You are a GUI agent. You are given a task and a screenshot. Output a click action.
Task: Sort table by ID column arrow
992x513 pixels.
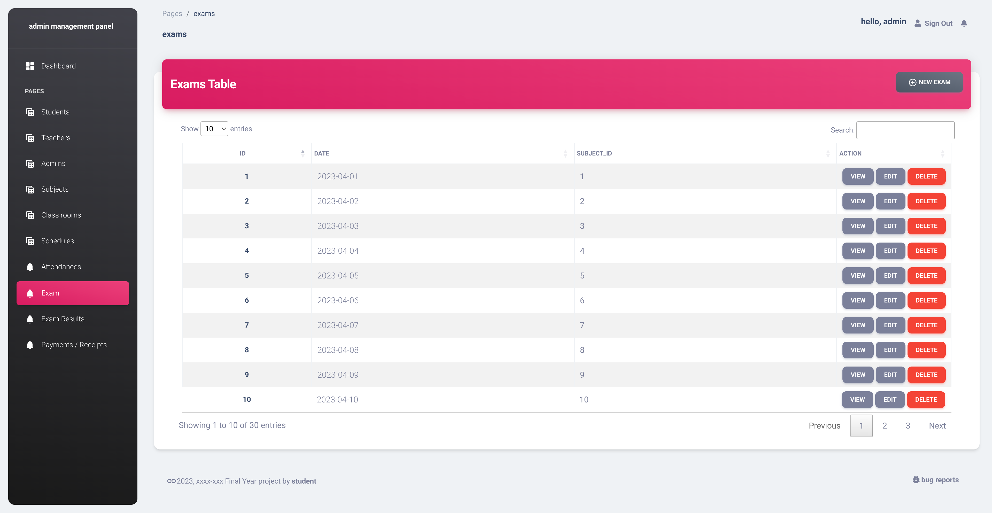pyautogui.click(x=303, y=153)
